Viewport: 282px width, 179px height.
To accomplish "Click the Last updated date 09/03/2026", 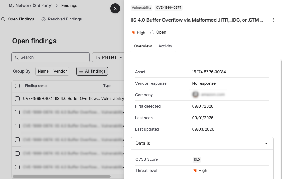I will tap(203, 129).
